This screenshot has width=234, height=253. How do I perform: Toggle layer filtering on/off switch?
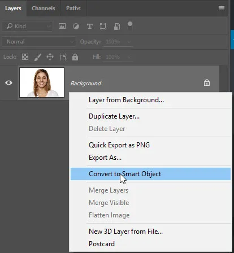point(130,26)
